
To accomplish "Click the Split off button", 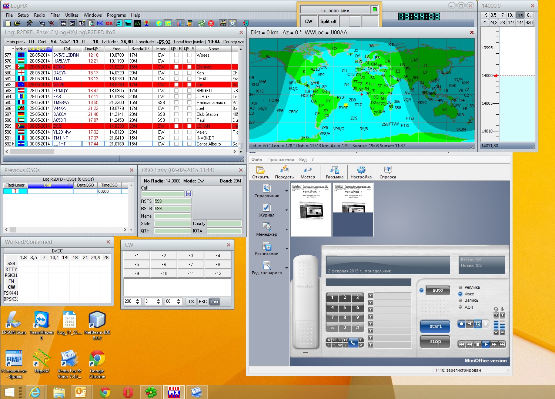I will click(328, 21).
